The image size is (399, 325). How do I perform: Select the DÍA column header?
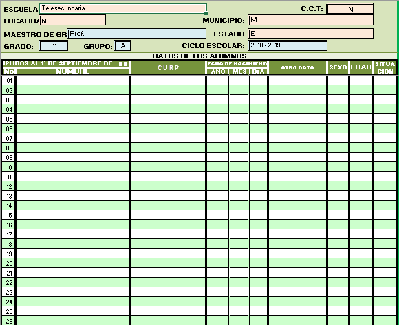pyautogui.click(x=258, y=71)
